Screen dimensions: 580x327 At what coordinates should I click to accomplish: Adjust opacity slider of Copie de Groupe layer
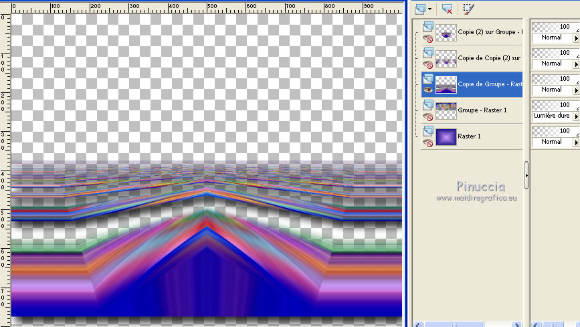click(x=556, y=79)
